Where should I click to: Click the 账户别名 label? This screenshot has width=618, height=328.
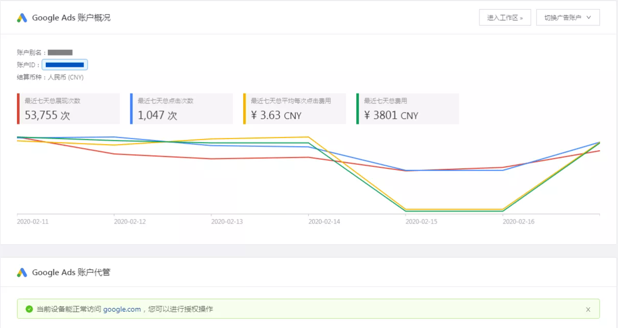31,52
